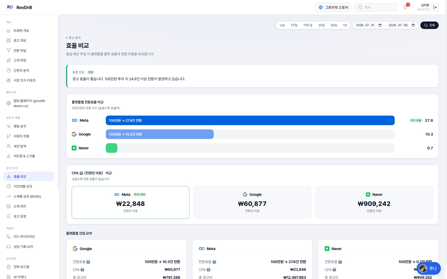Click info icon beside Meta card CPA
447x279 pixels.
[x=208, y=269]
